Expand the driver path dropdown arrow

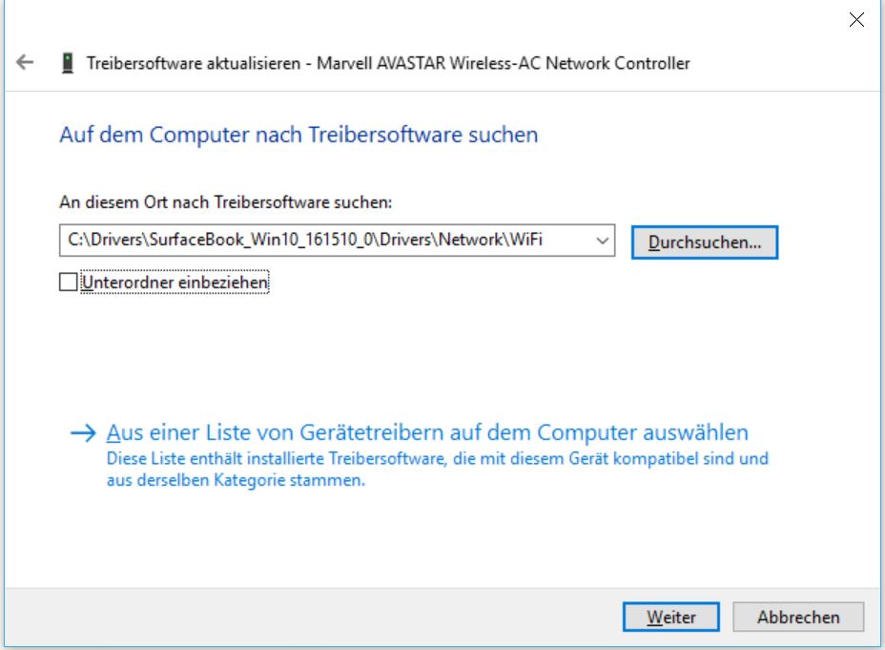602,241
